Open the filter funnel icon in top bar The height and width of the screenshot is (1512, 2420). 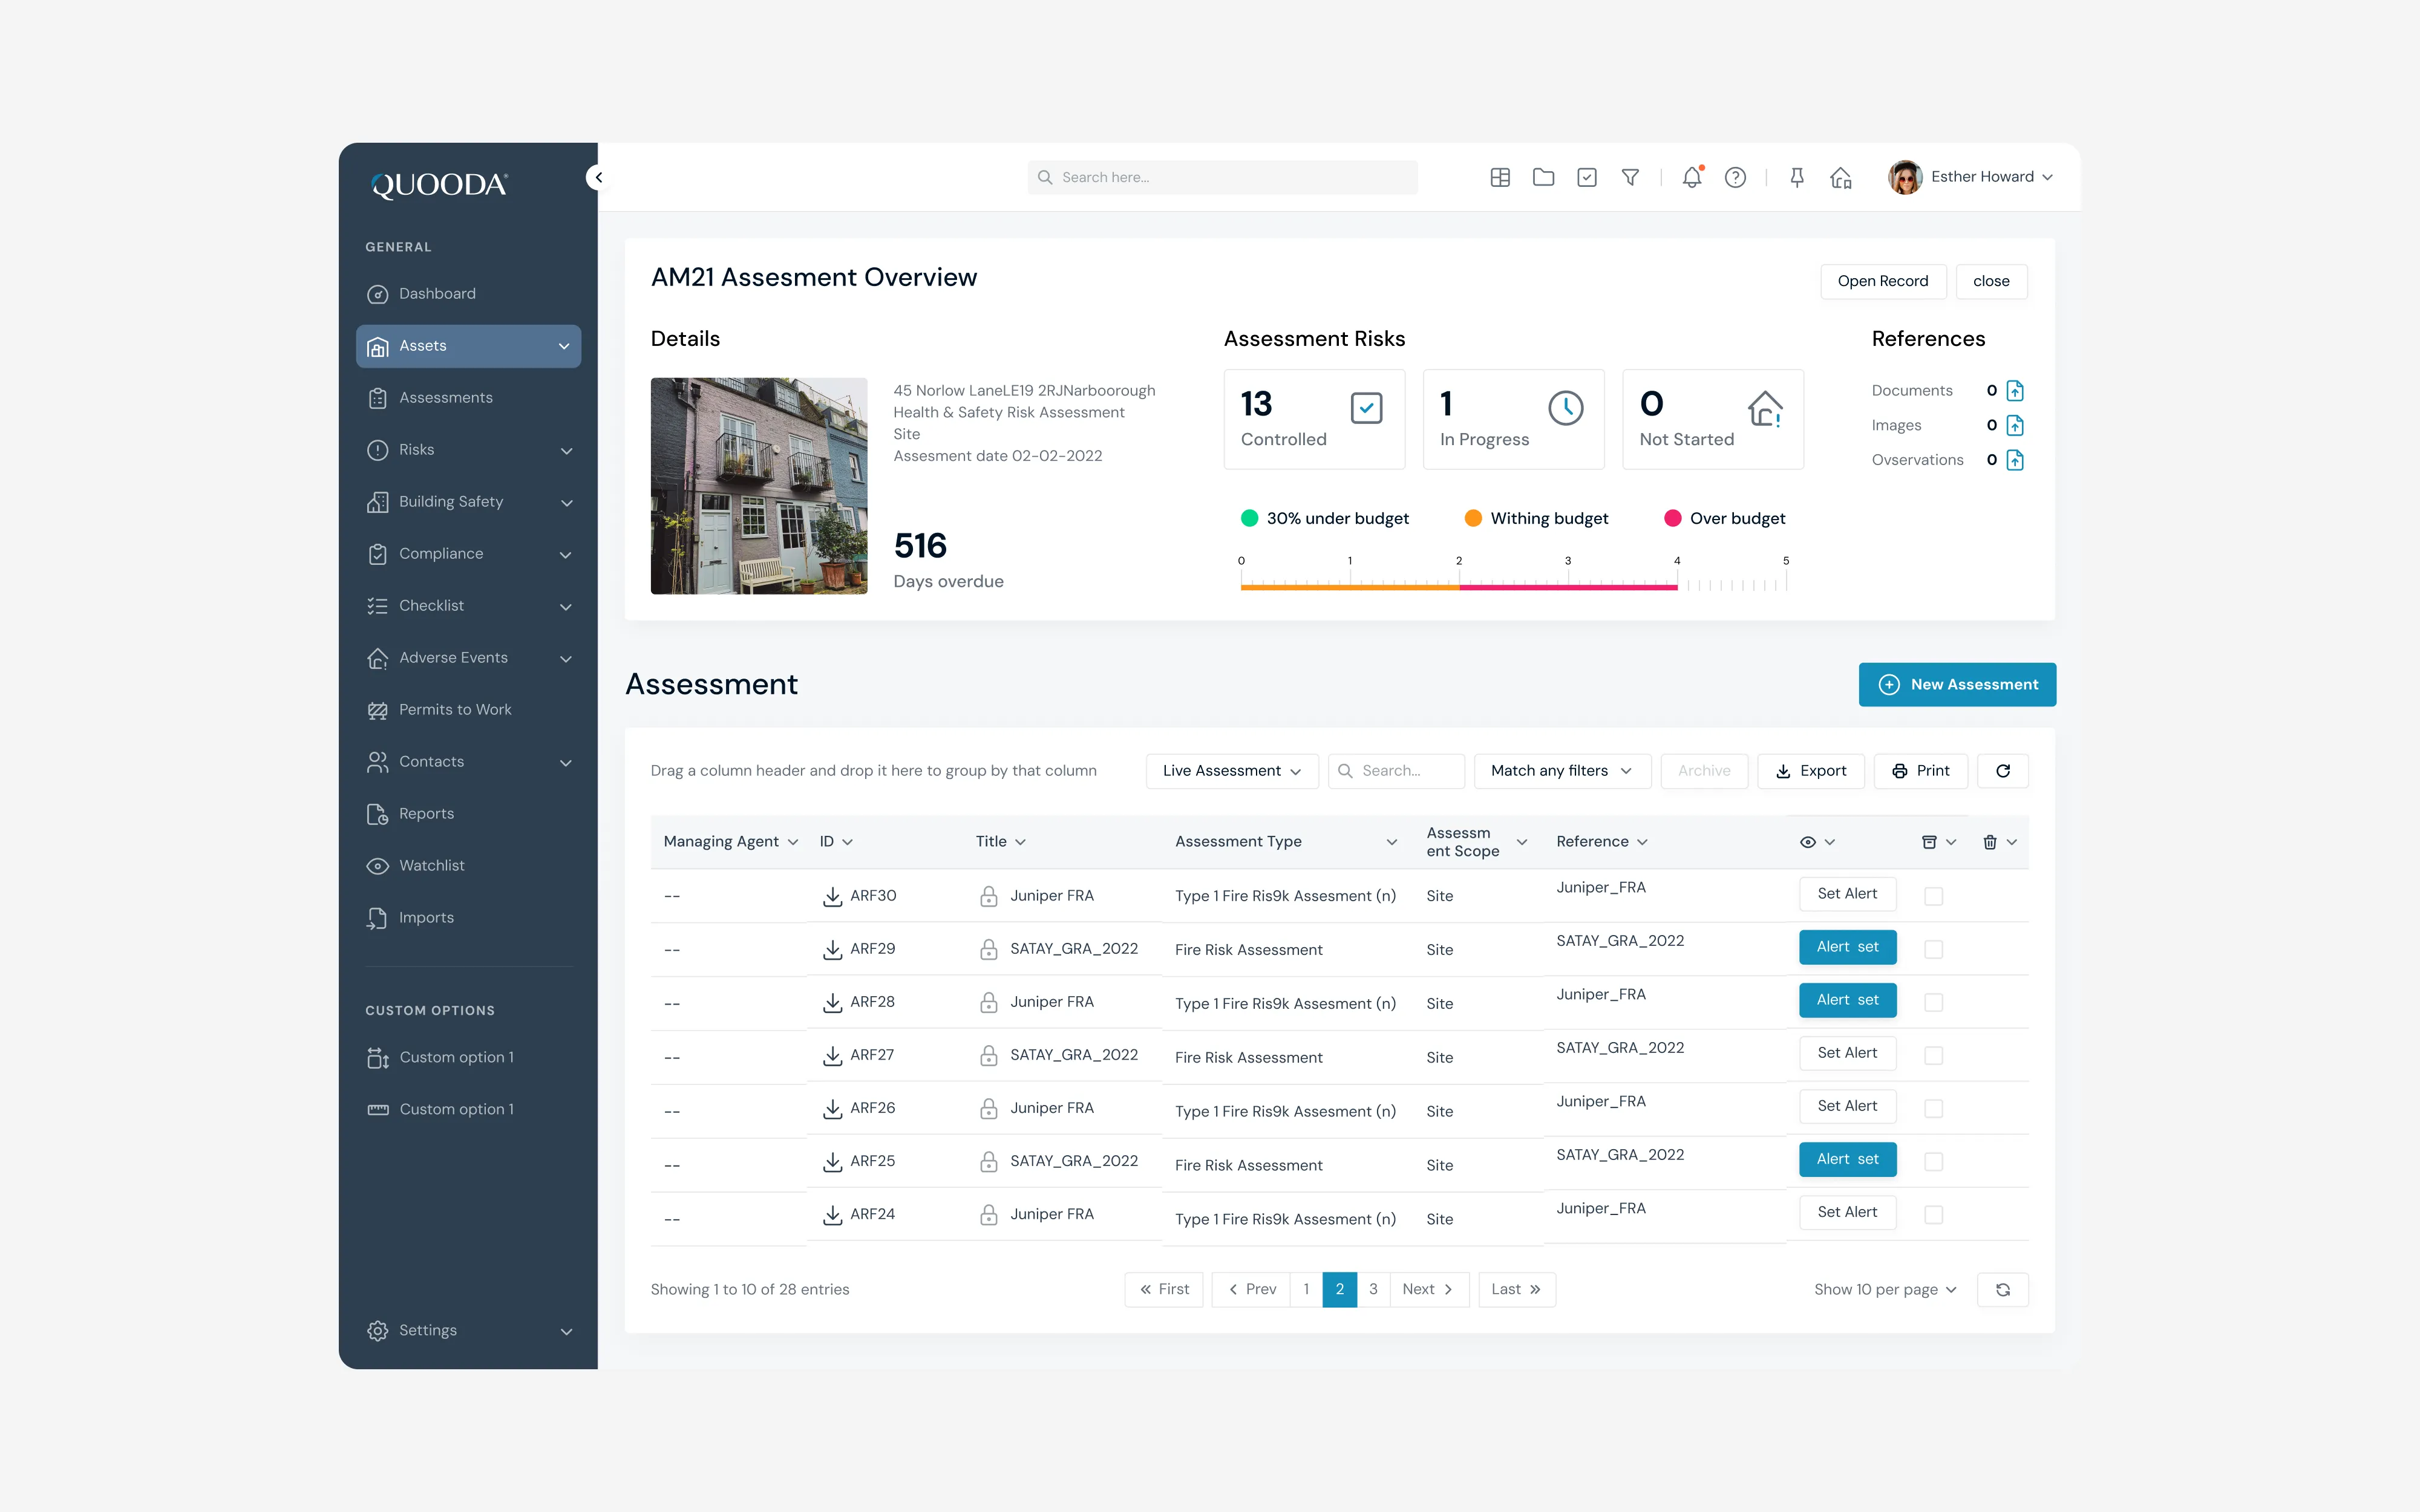click(1630, 177)
